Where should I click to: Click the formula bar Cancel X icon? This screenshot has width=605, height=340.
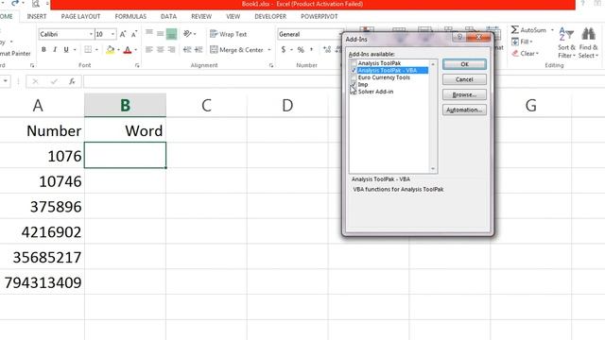point(35,81)
